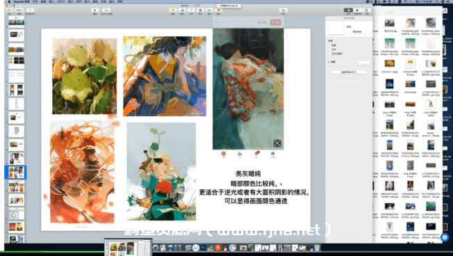Viewport: 453px width, 256px height.
Task: Open the 编辑 menu
Action: pos(43,1)
